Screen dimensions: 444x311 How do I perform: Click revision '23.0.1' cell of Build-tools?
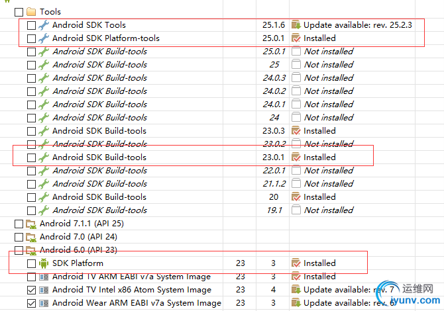pos(273,157)
